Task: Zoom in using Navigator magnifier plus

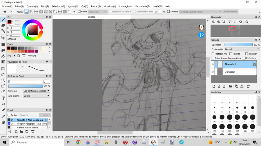Action: pos(213,22)
